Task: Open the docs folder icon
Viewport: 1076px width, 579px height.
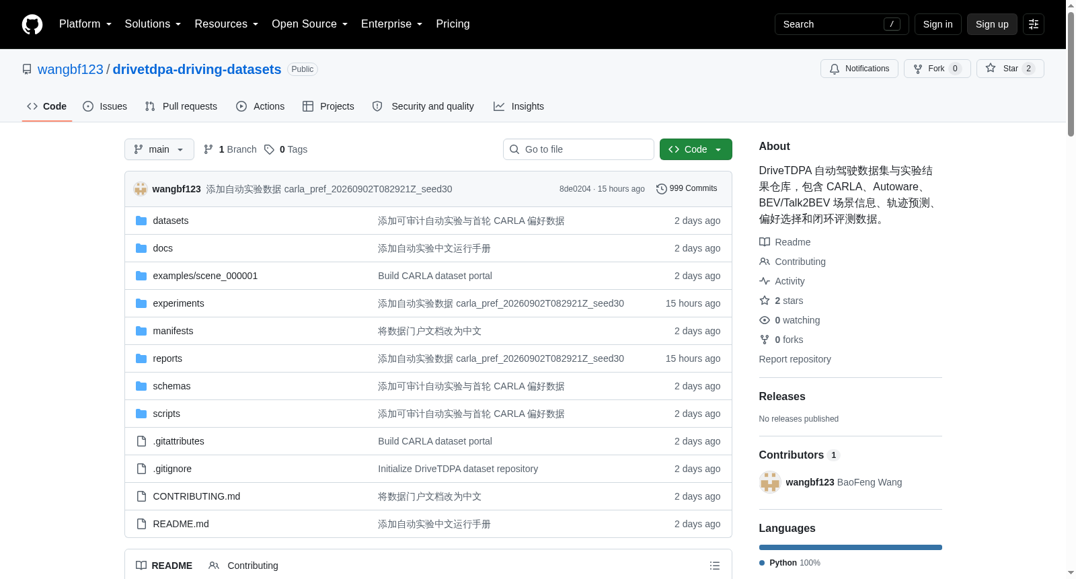Action: tap(141, 248)
